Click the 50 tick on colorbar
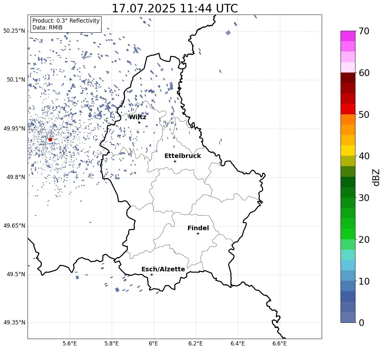Screen dimensions: 384x350 [364, 114]
